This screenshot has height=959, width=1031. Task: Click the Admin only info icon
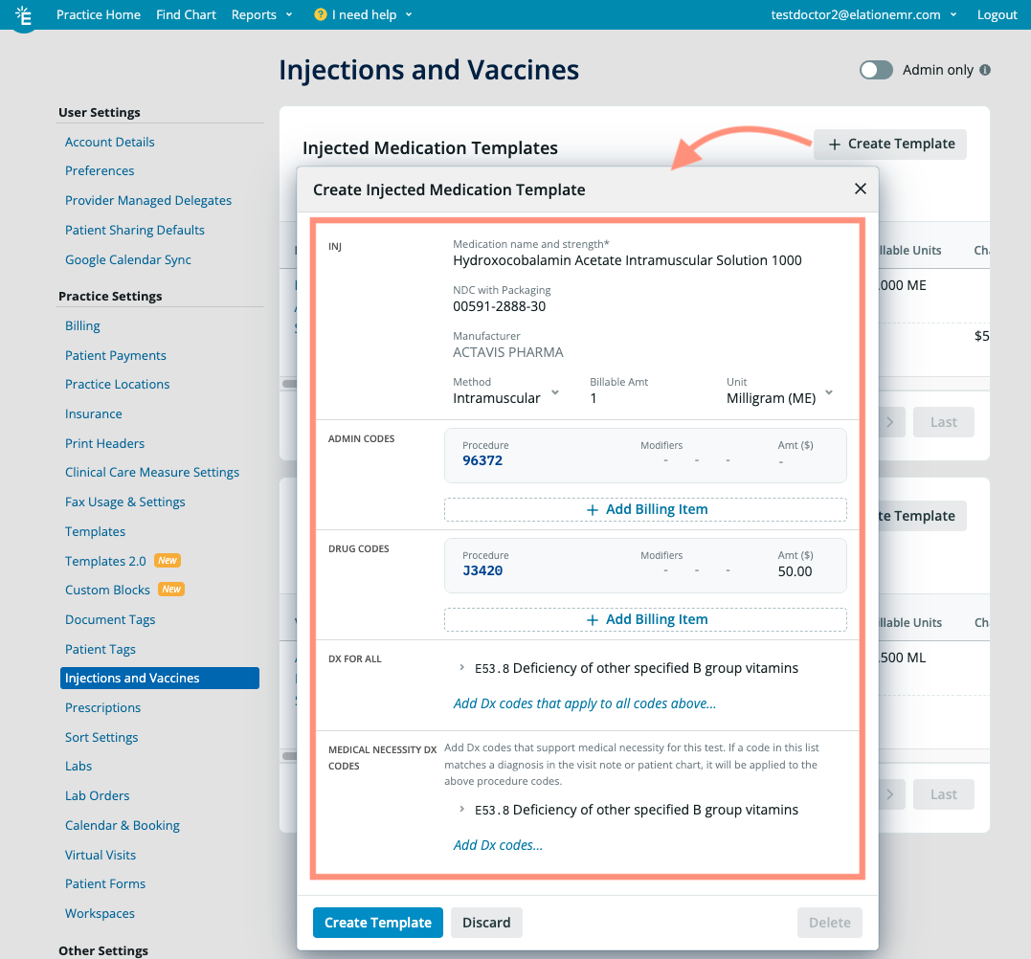(985, 70)
